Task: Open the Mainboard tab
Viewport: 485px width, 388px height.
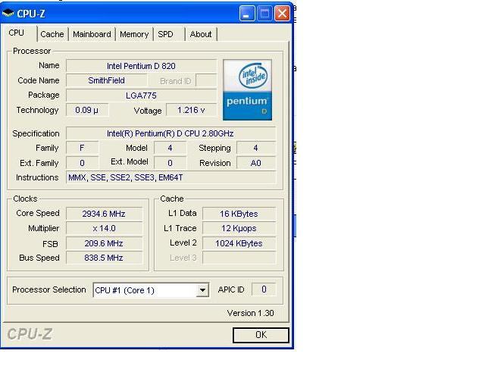Action: [x=92, y=34]
